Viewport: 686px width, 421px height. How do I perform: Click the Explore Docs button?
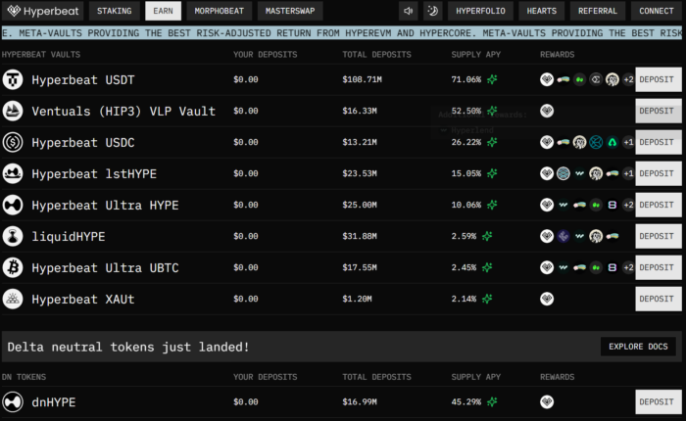point(637,347)
